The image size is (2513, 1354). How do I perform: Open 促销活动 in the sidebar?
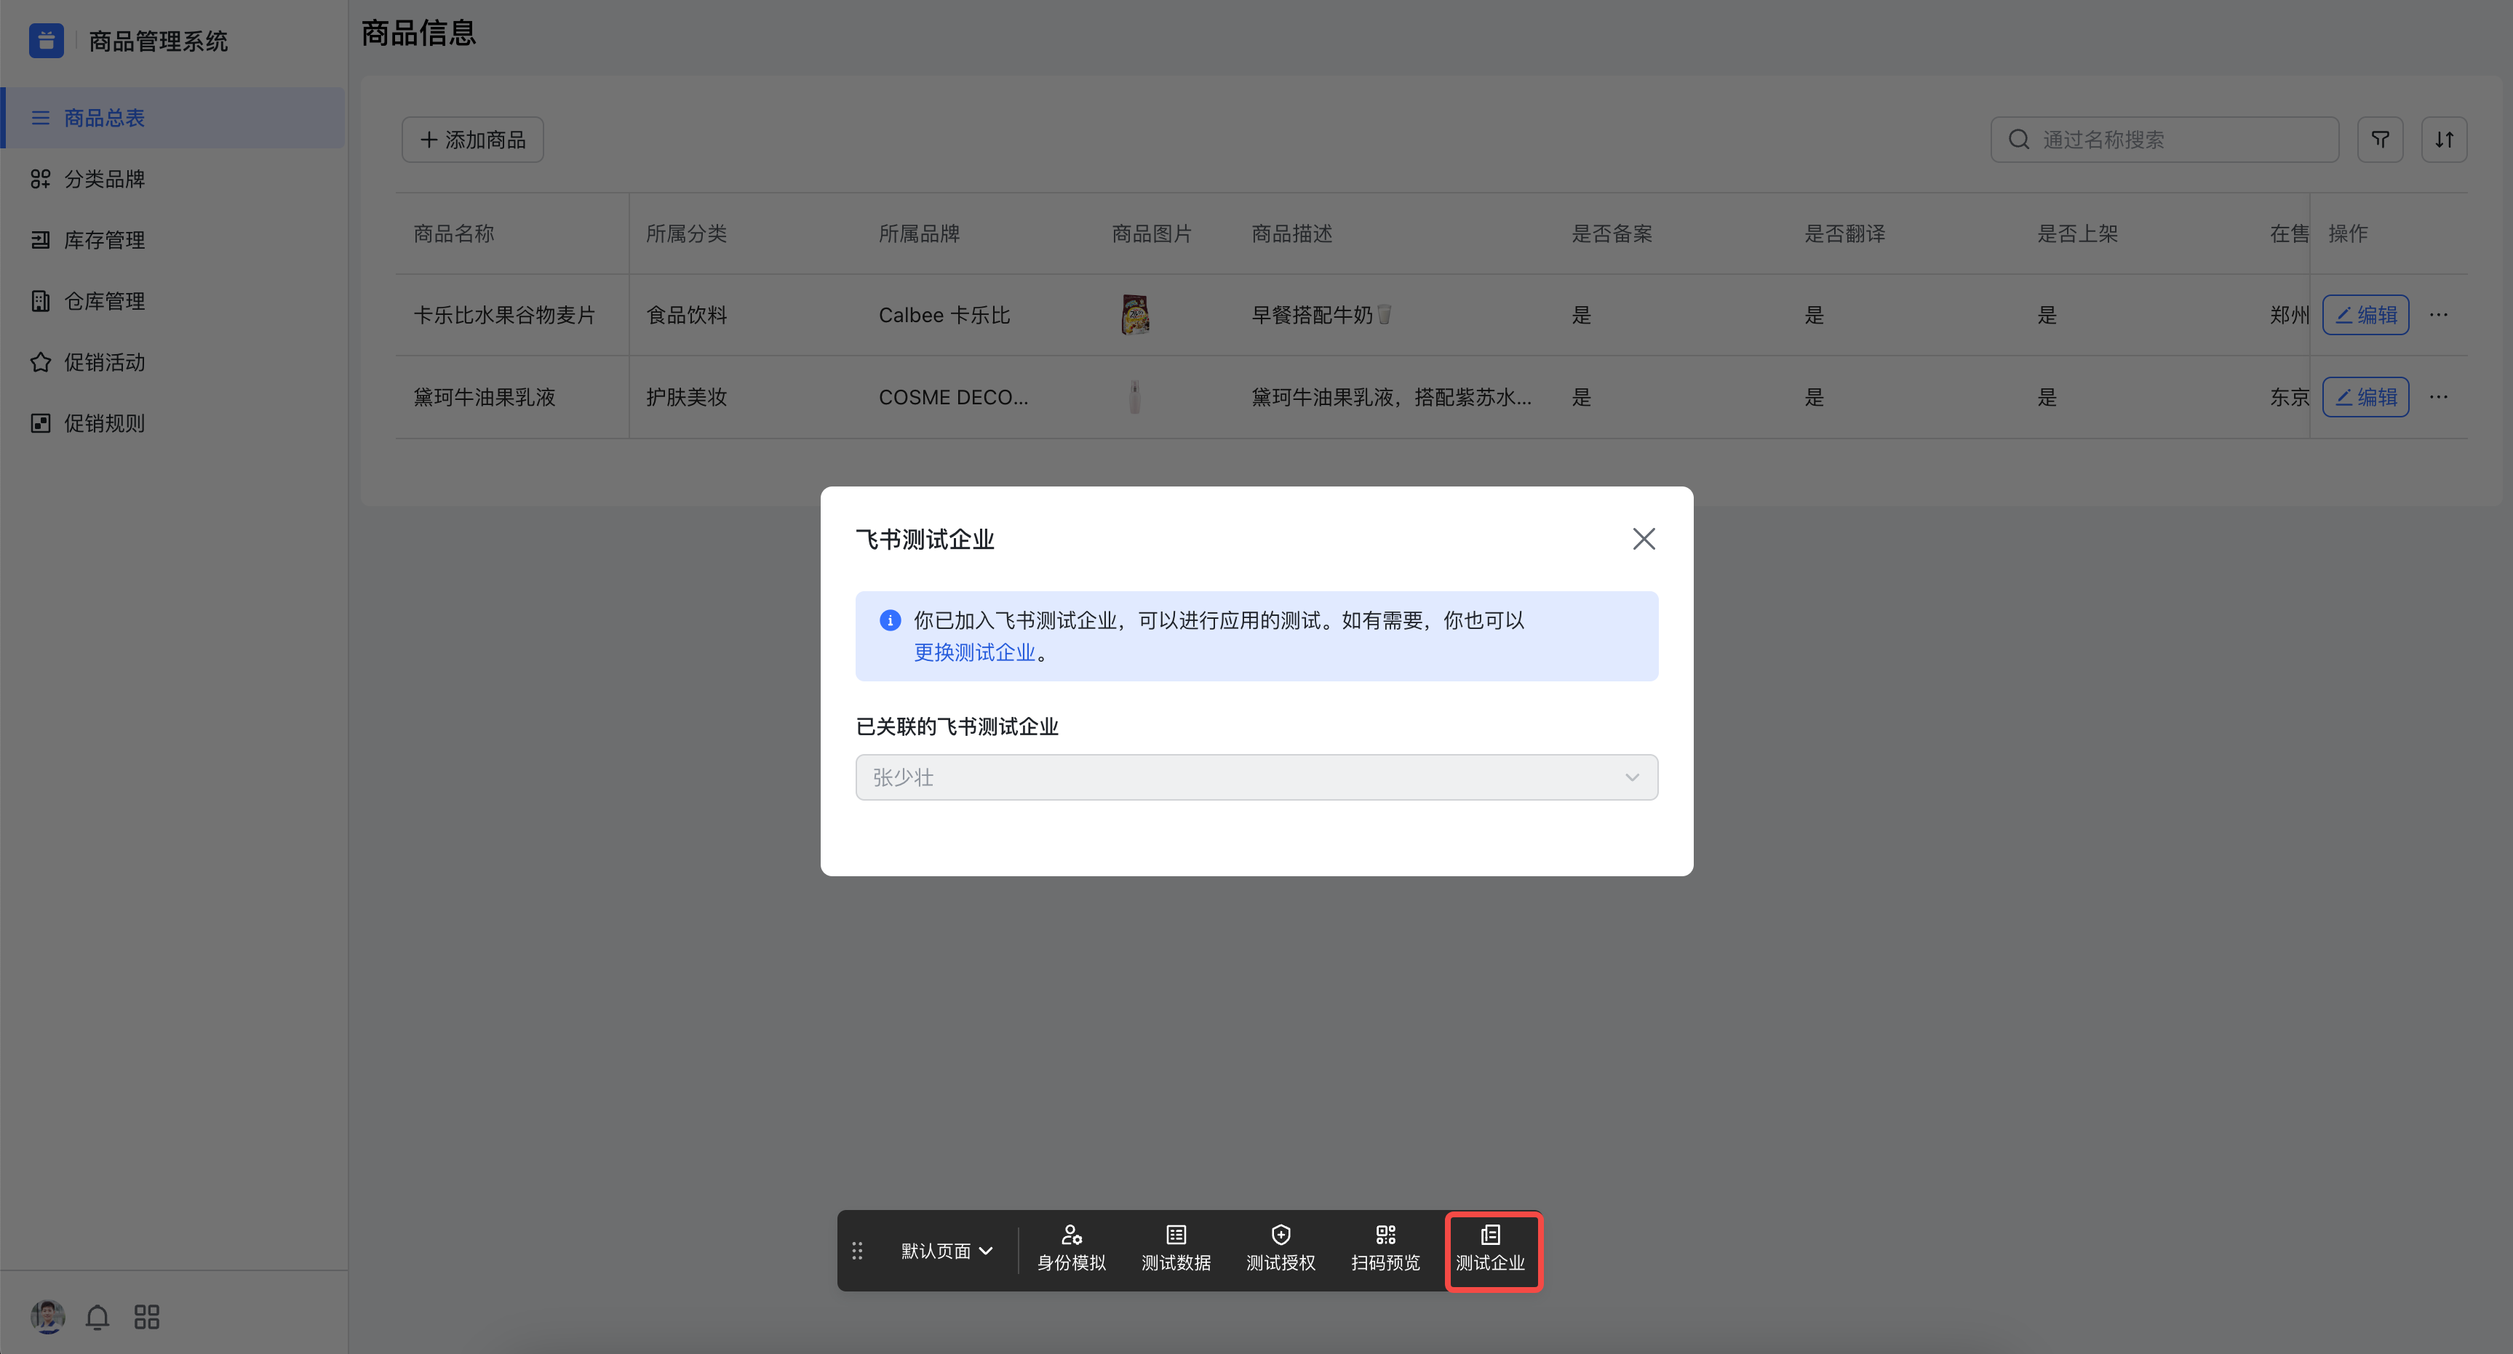pos(174,363)
